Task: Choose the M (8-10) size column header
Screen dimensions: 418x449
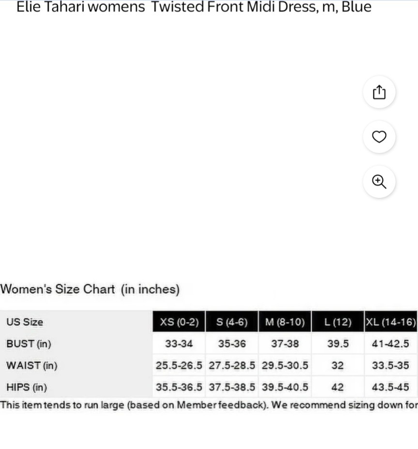Action: tap(285, 322)
